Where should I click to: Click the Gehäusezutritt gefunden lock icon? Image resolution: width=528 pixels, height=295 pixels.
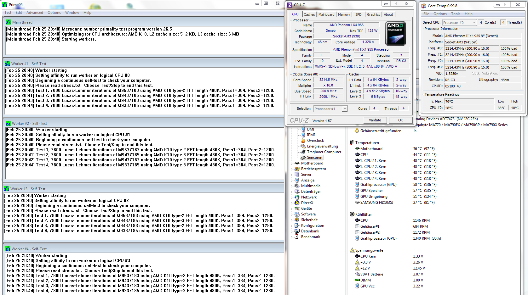357,131
